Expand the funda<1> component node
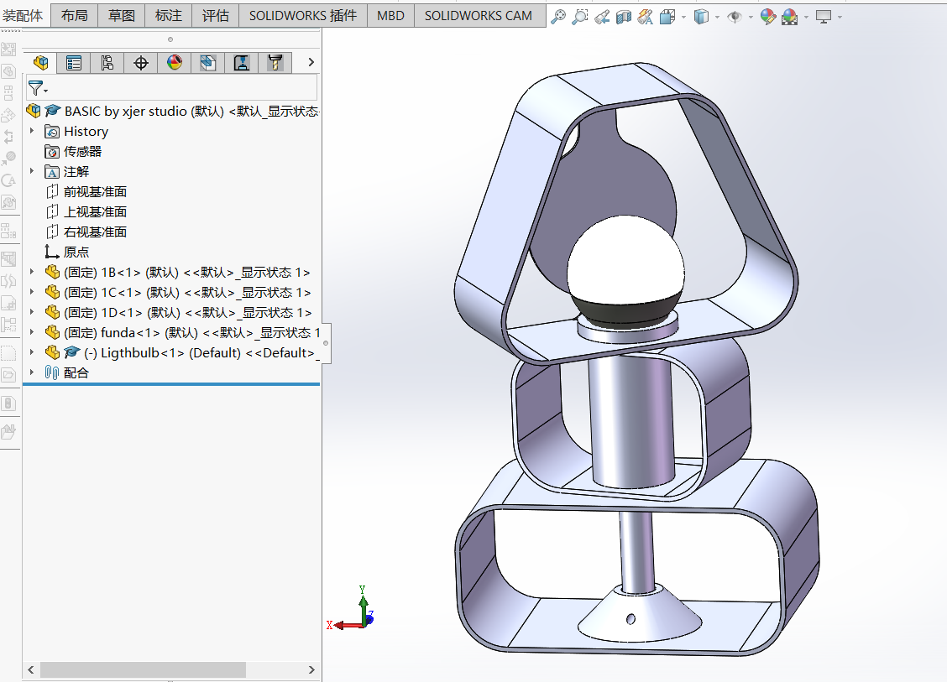This screenshot has height=682, width=947. click(x=32, y=332)
